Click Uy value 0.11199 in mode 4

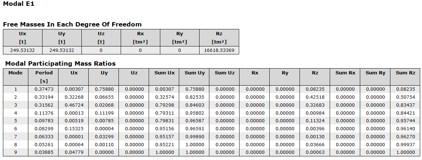tap(104, 113)
